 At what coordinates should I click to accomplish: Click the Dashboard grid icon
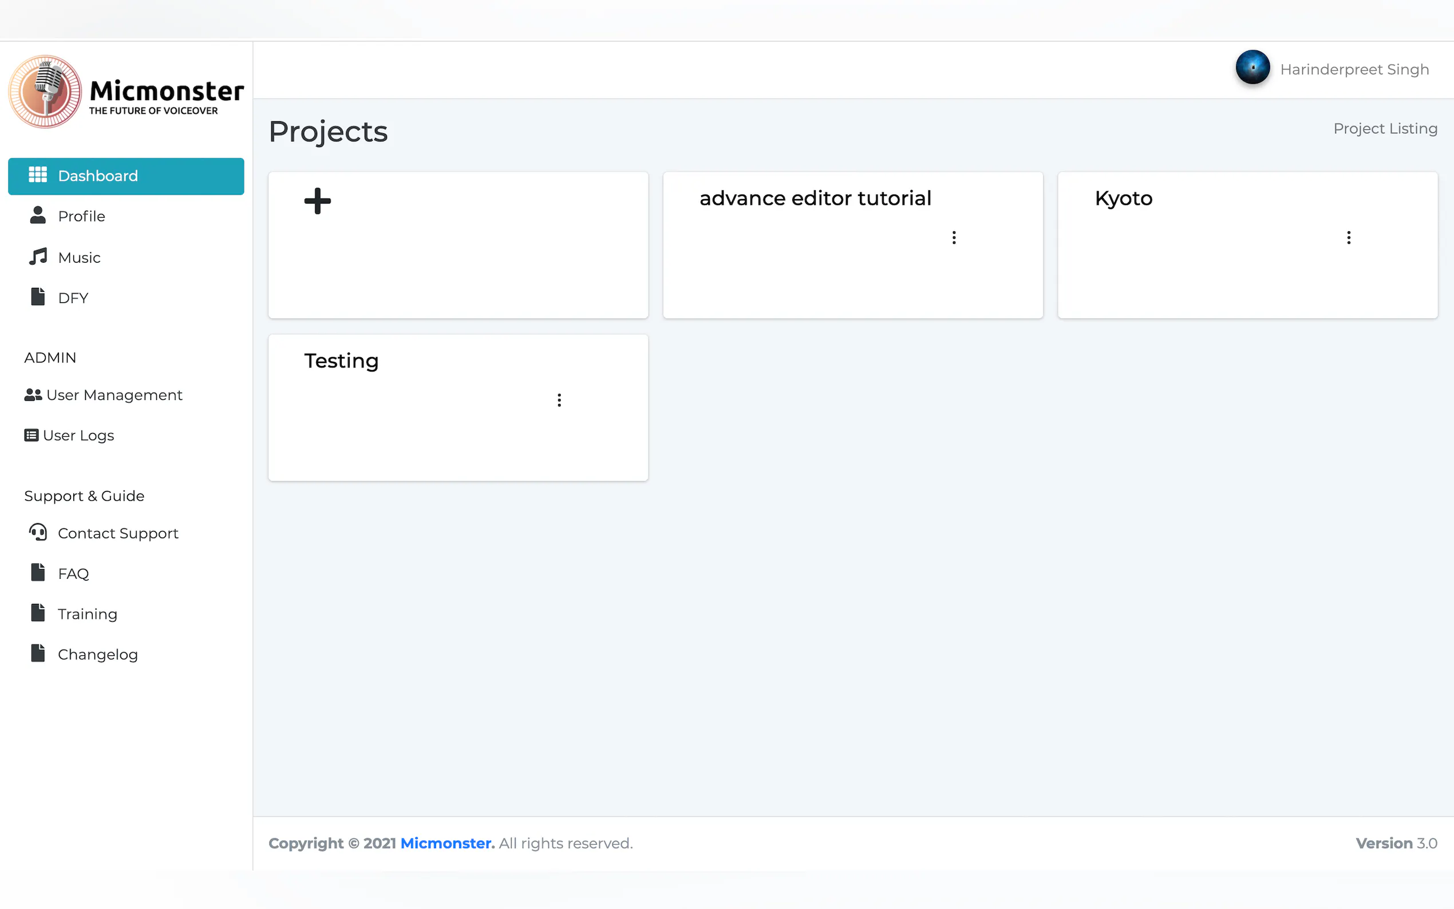[x=37, y=175]
